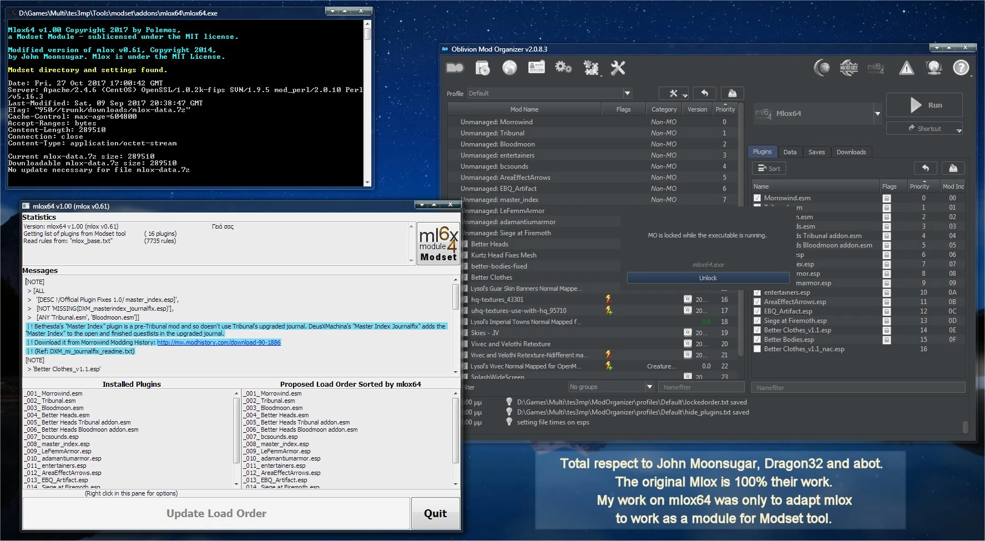Click the plugin list Namefilter field
This screenshot has height=541, width=985.
click(x=858, y=387)
